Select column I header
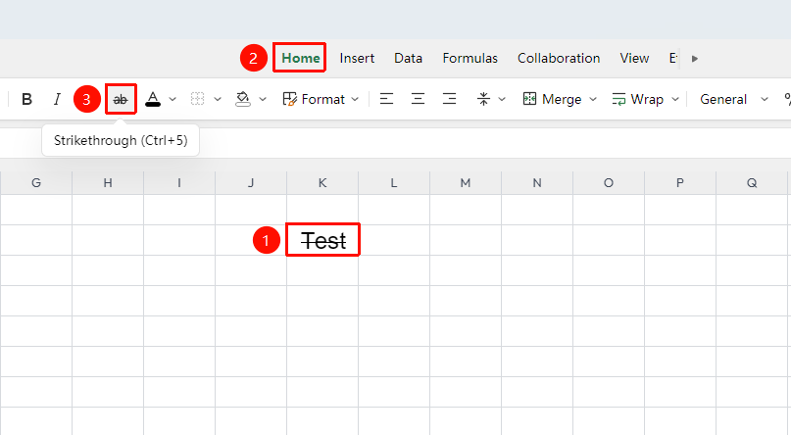The height and width of the screenshot is (435, 791). click(179, 183)
